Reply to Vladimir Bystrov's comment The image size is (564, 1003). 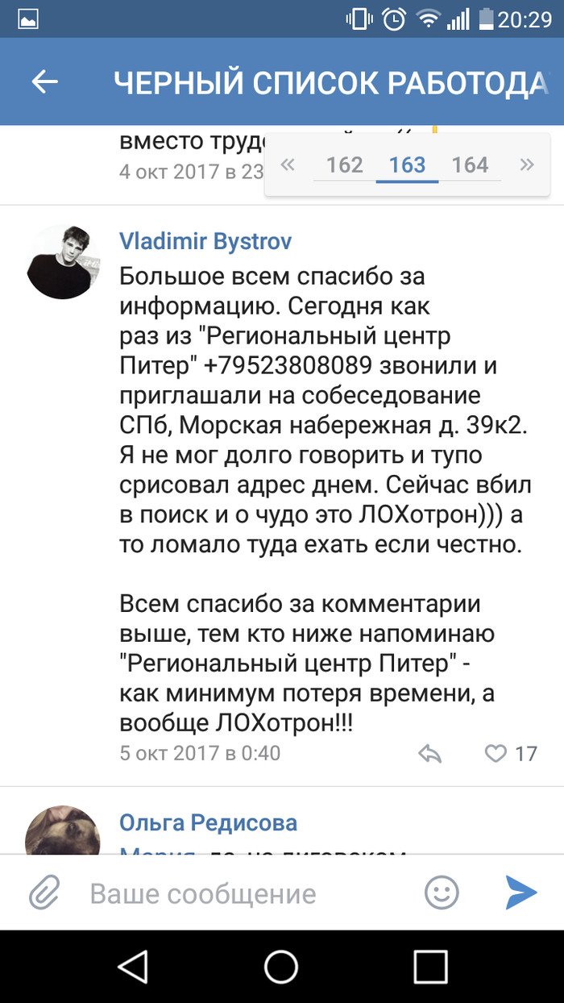pyautogui.click(x=431, y=754)
